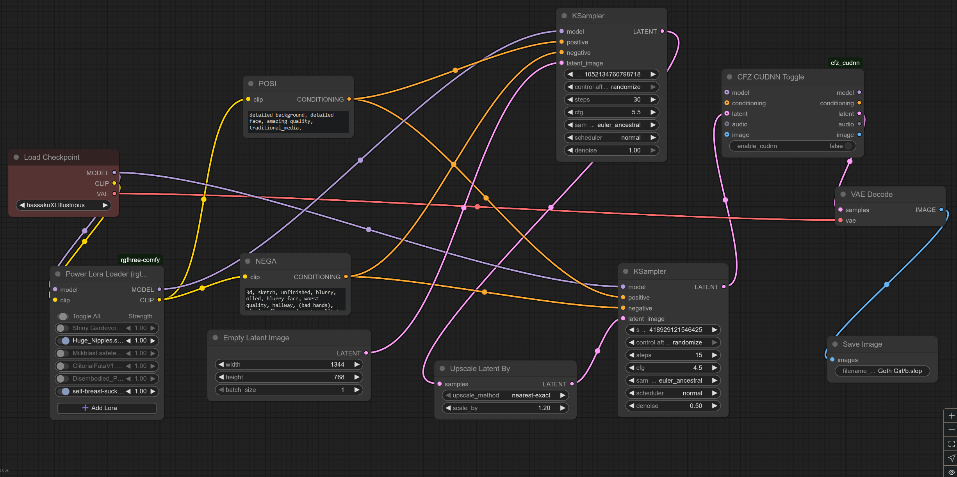The width and height of the screenshot is (957, 477).
Task: Increase steps 15 with its right arrow
Action: click(715, 355)
